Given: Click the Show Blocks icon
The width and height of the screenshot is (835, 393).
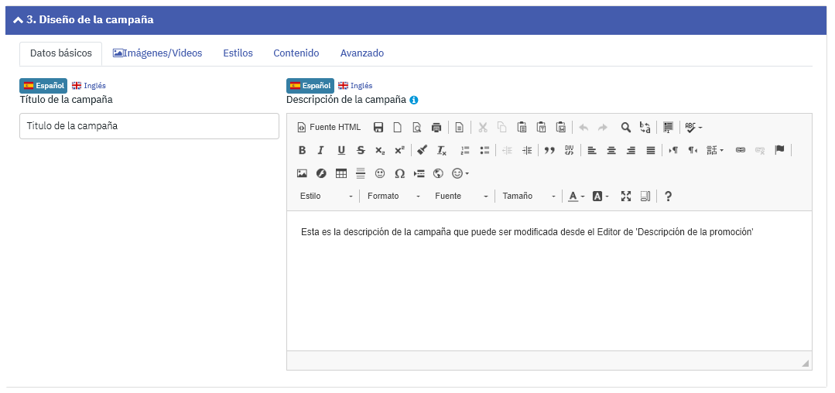Looking at the screenshot, I should pos(645,196).
